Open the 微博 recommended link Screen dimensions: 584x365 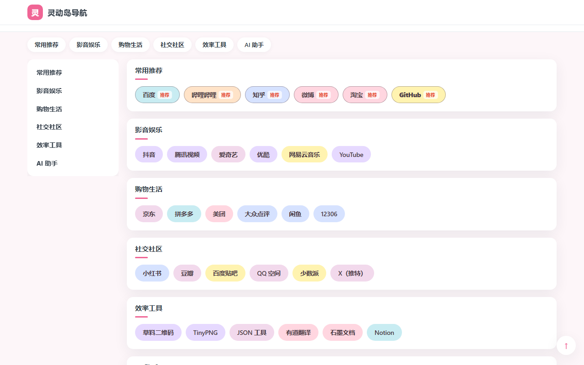(316, 95)
